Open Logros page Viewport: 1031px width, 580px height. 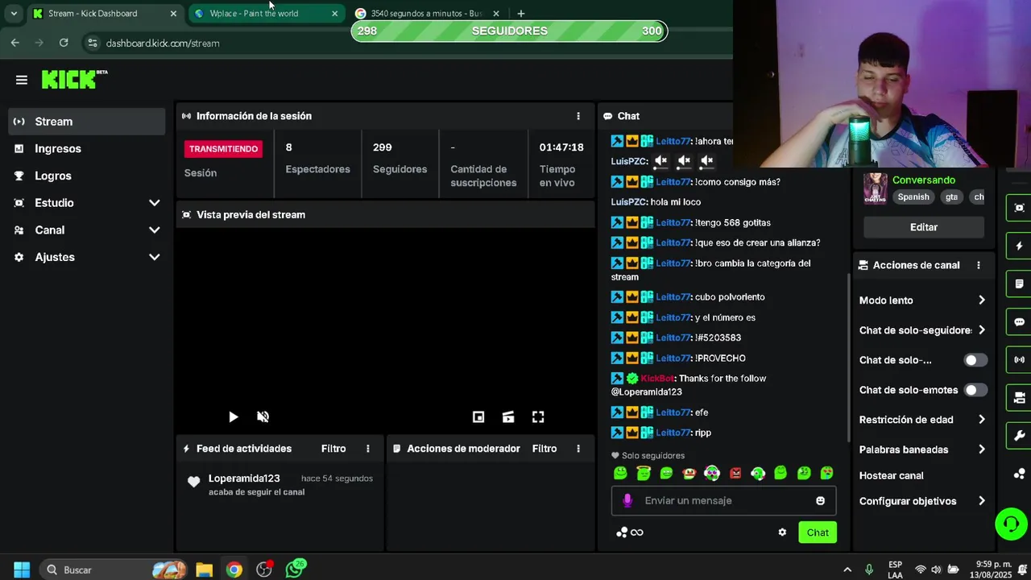click(x=86, y=176)
